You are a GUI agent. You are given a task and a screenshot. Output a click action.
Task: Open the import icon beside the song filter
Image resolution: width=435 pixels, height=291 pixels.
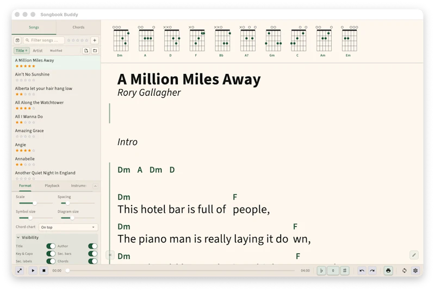[17, 40]
